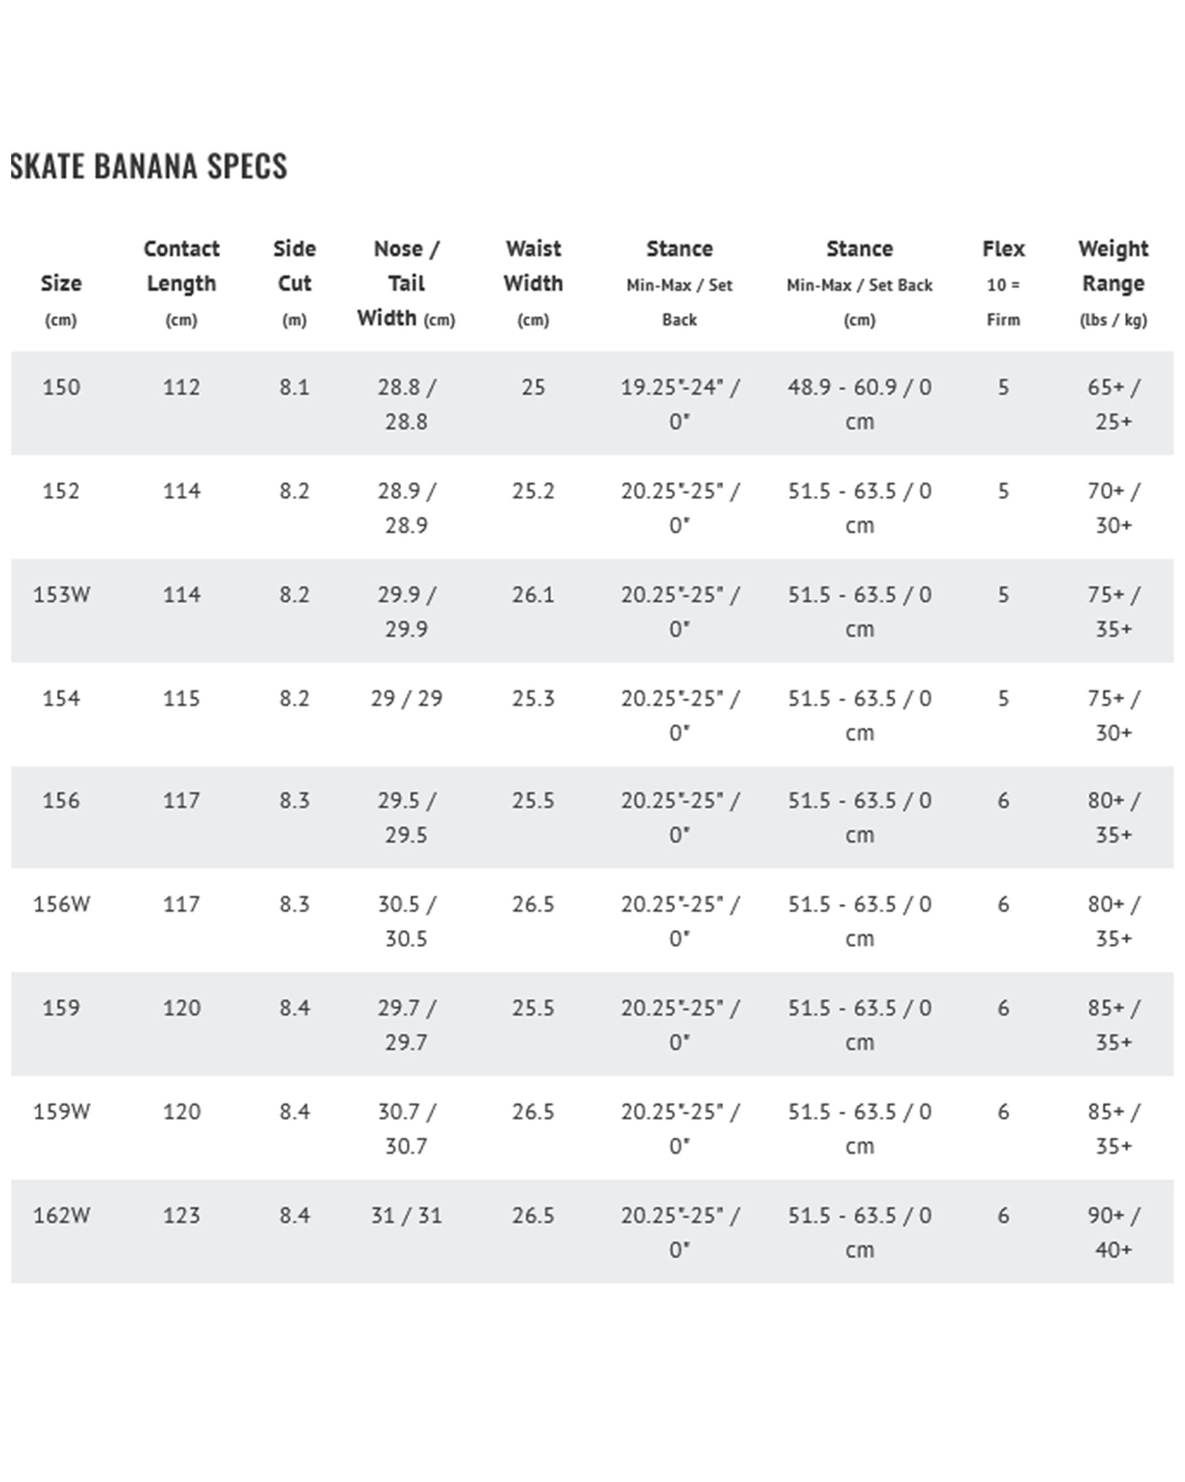This screenshot has width=1185, height=1482.
Task: Click the Weight Range column header
Action: pos(1113,283)
